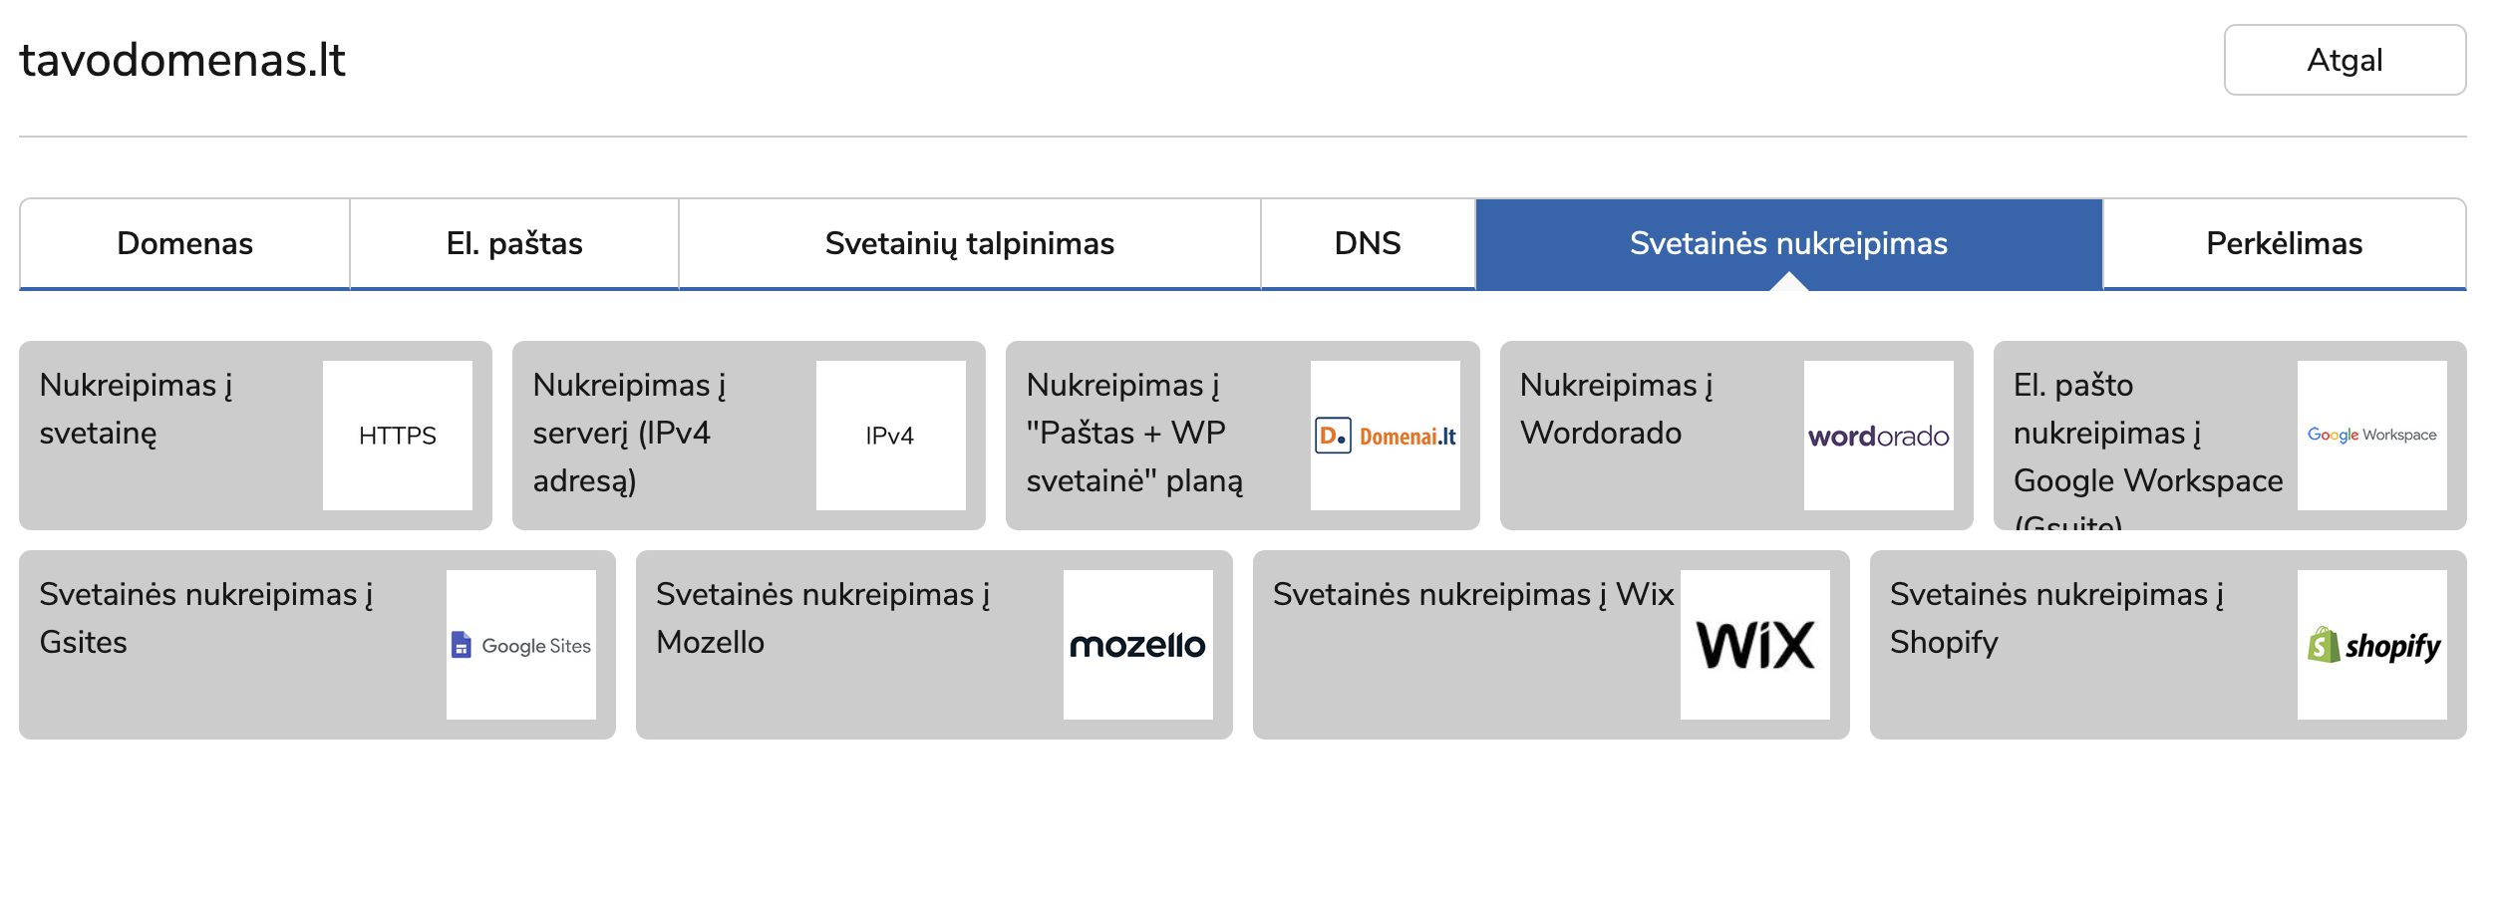Choose Nukreipimas į svetainę option
Viewport: 2502px width, 901px height.
pos(137,409)
